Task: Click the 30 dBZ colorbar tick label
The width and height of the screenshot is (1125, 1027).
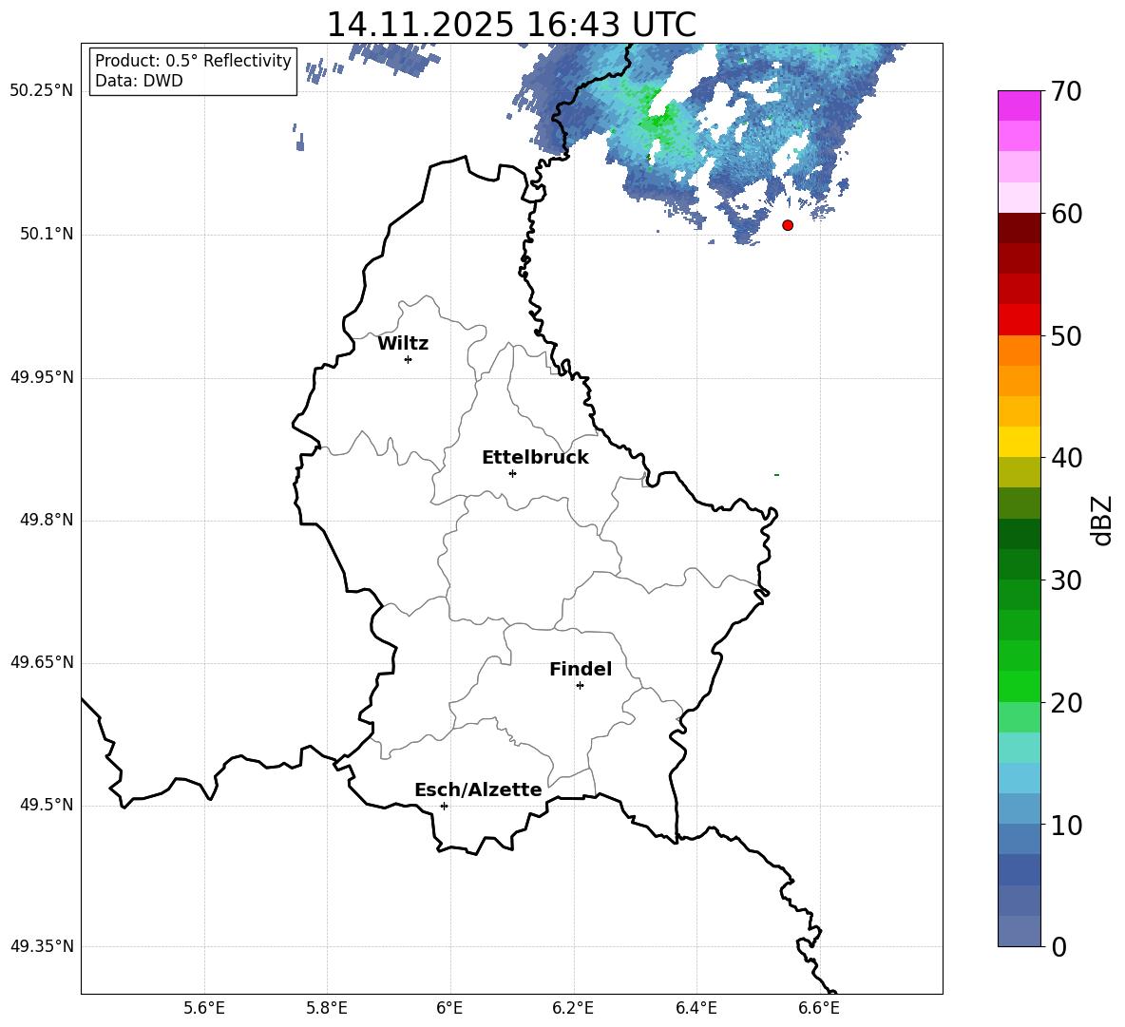Action: (x=1066, y=580)
